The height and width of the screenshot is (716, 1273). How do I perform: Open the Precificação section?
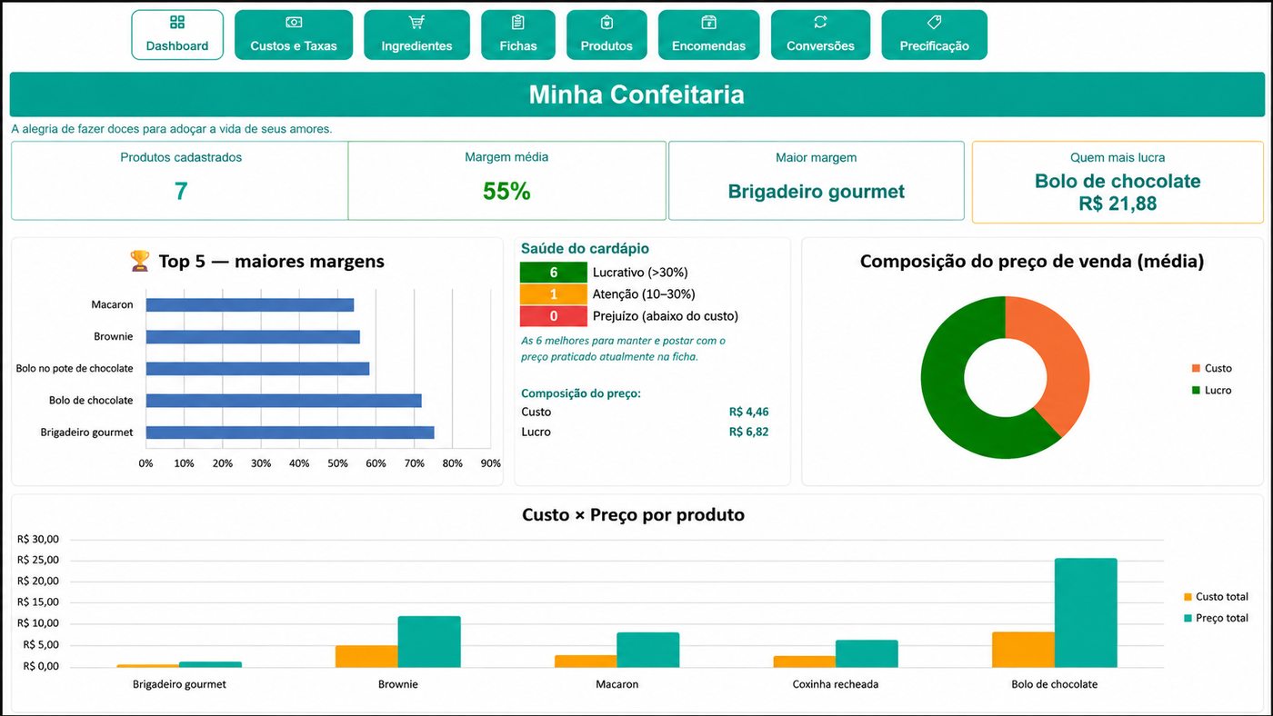coord(934,35)
